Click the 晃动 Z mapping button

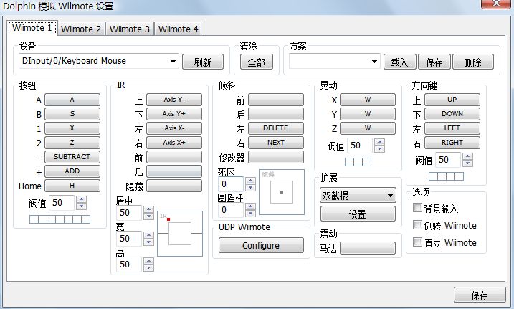[368, 128]
